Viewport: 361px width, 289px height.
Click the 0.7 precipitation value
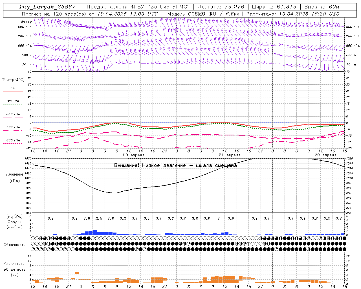pyautogui.click(x=171, y=219)
